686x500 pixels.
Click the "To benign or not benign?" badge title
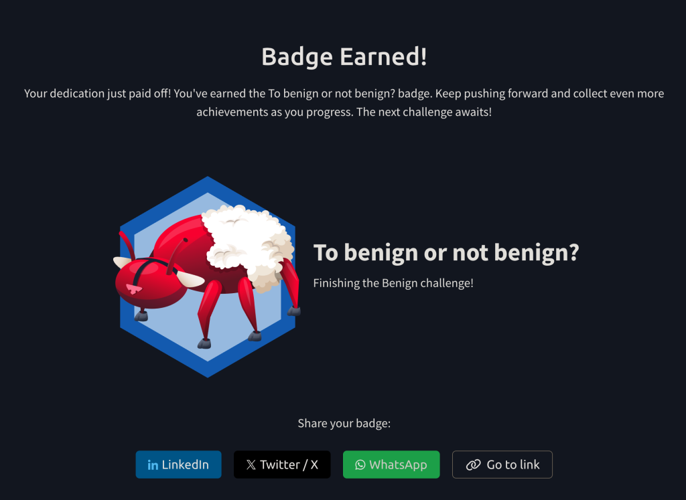pos(445,252)
